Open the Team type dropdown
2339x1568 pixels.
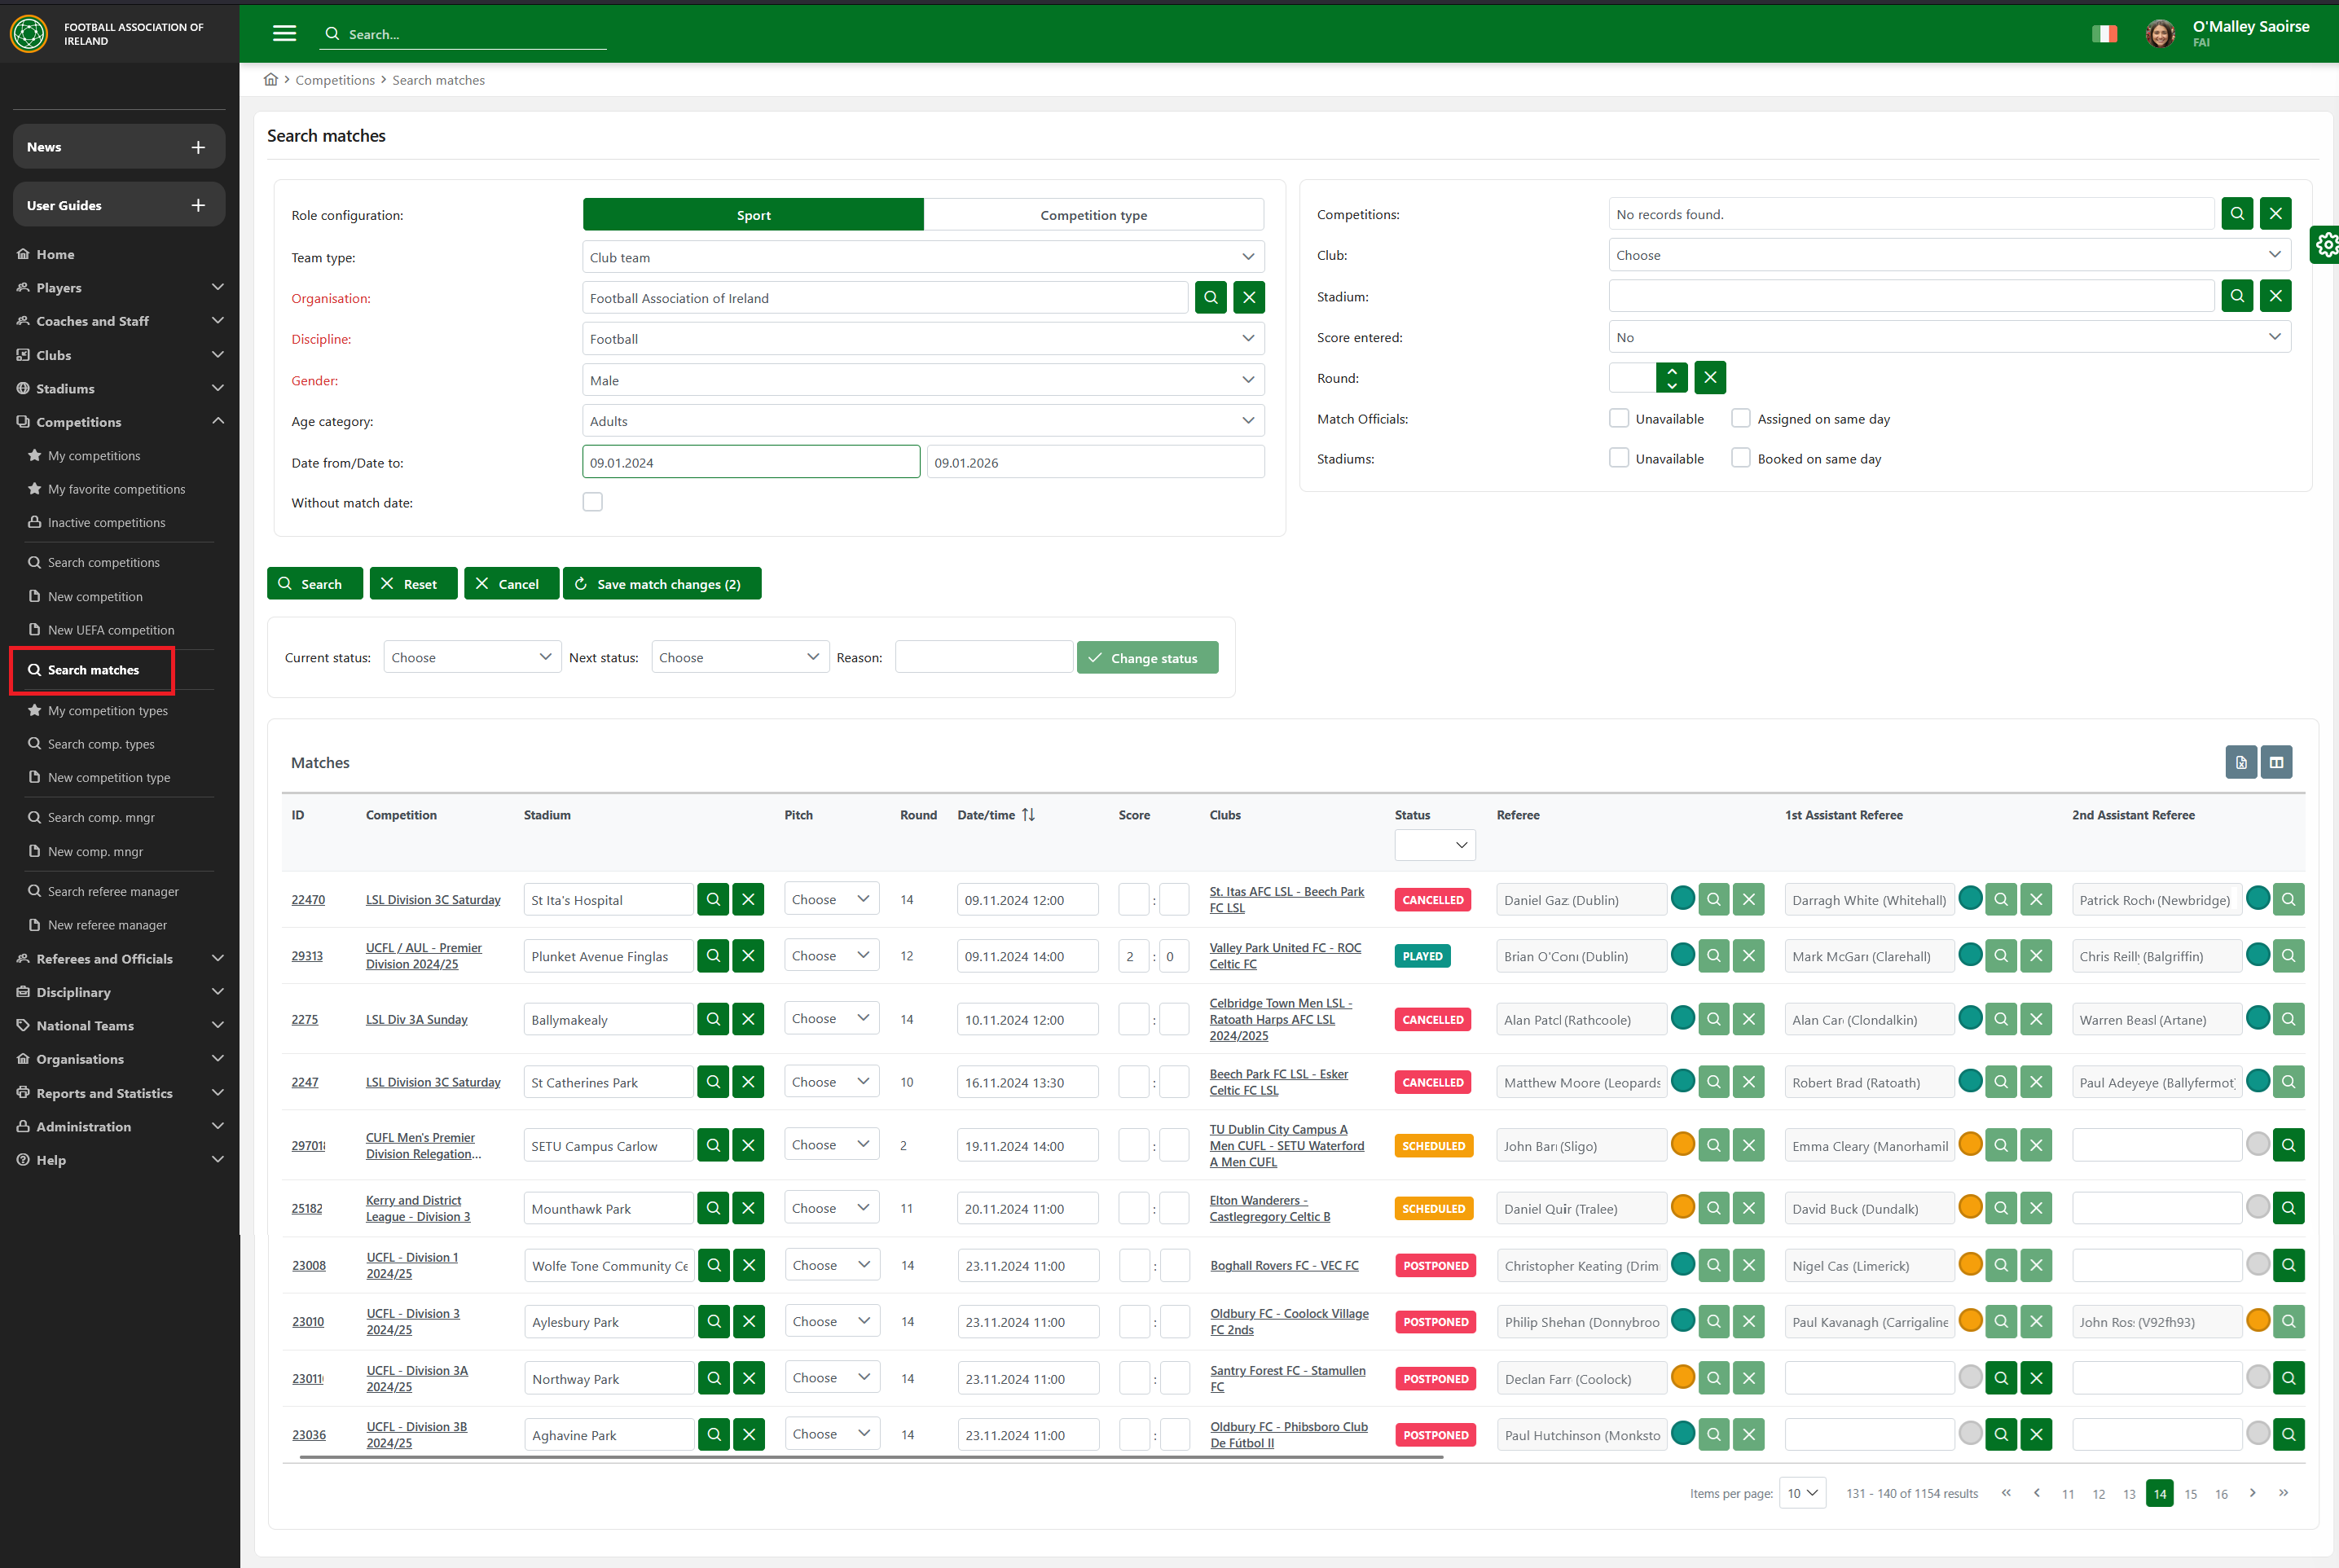click(922, 257)
